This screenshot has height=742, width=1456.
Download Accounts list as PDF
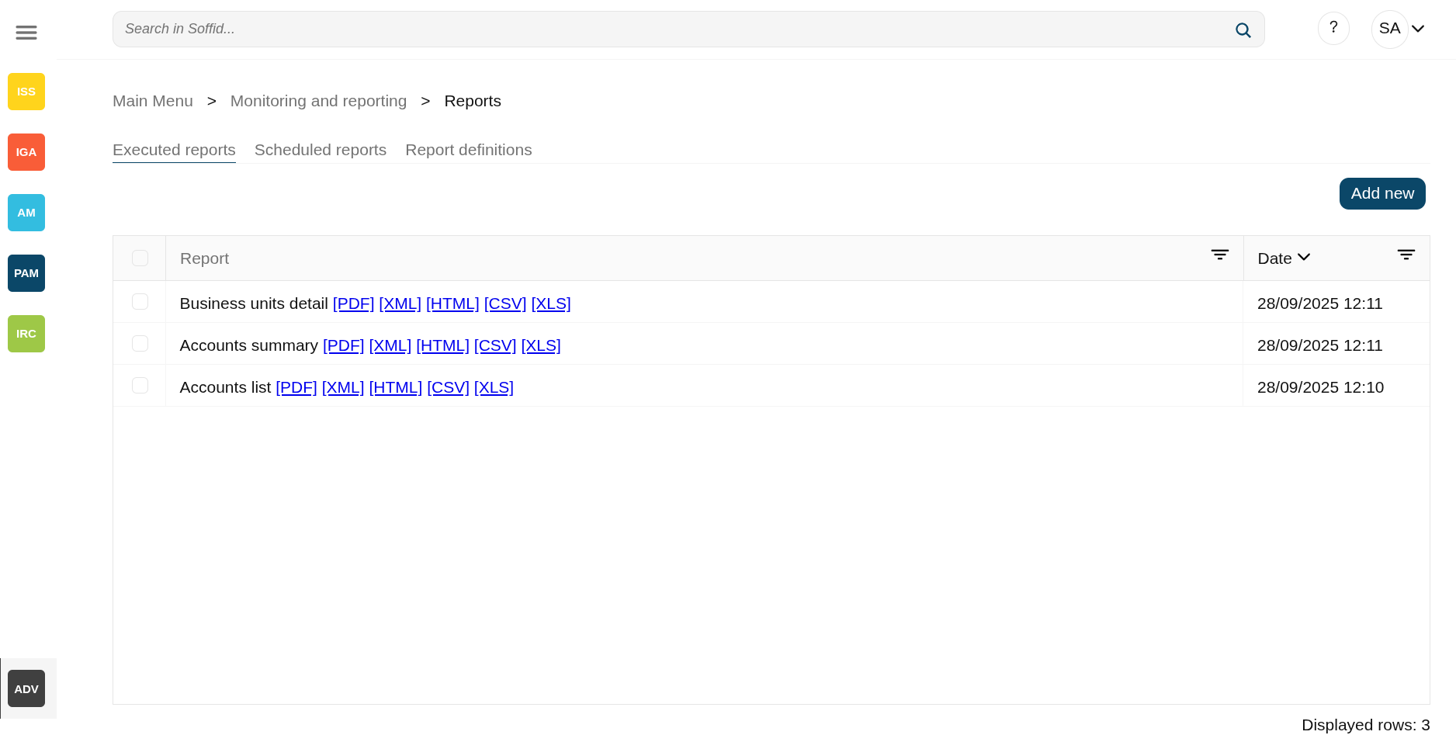coord(296,387)
